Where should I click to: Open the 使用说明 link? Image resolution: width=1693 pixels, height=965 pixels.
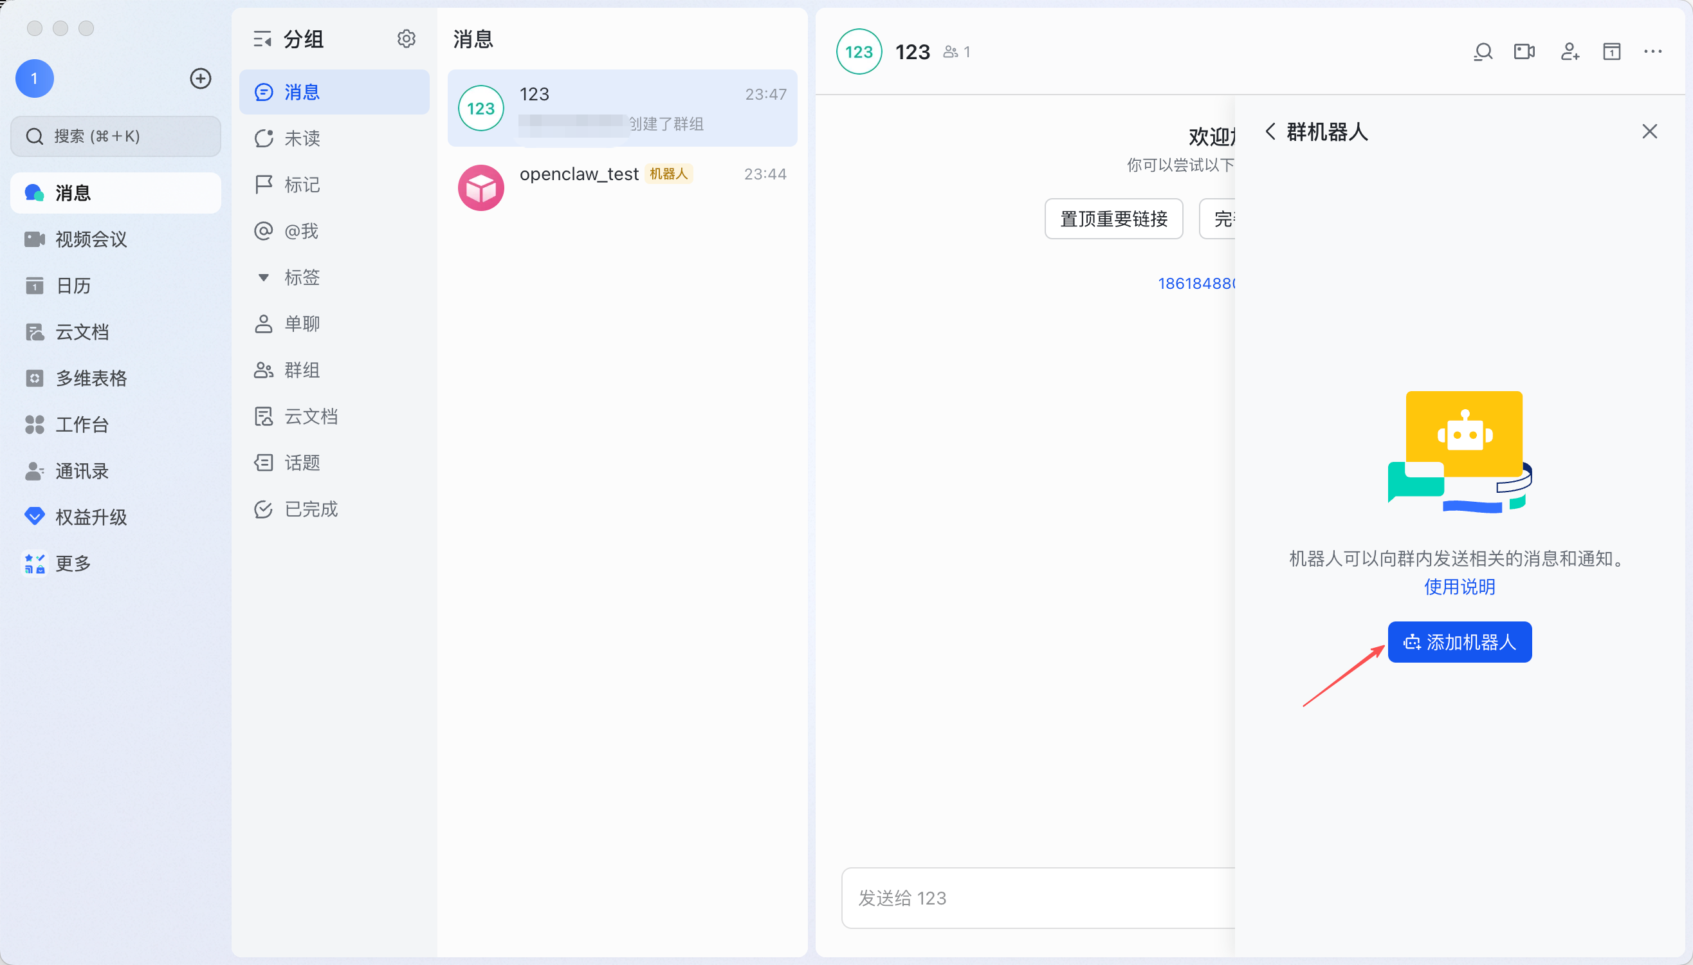1459,587
